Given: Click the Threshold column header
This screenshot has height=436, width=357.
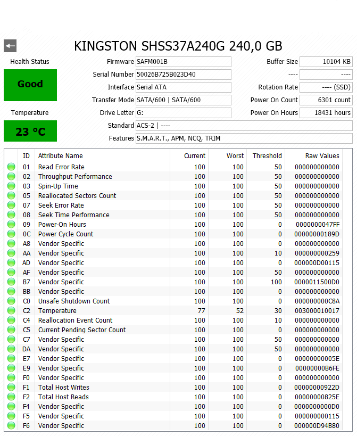Looking at the screenshot, I should [x=266, y=155].
